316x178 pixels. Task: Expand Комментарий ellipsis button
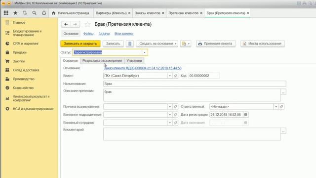pyautogui.click(x=283, y=131)
